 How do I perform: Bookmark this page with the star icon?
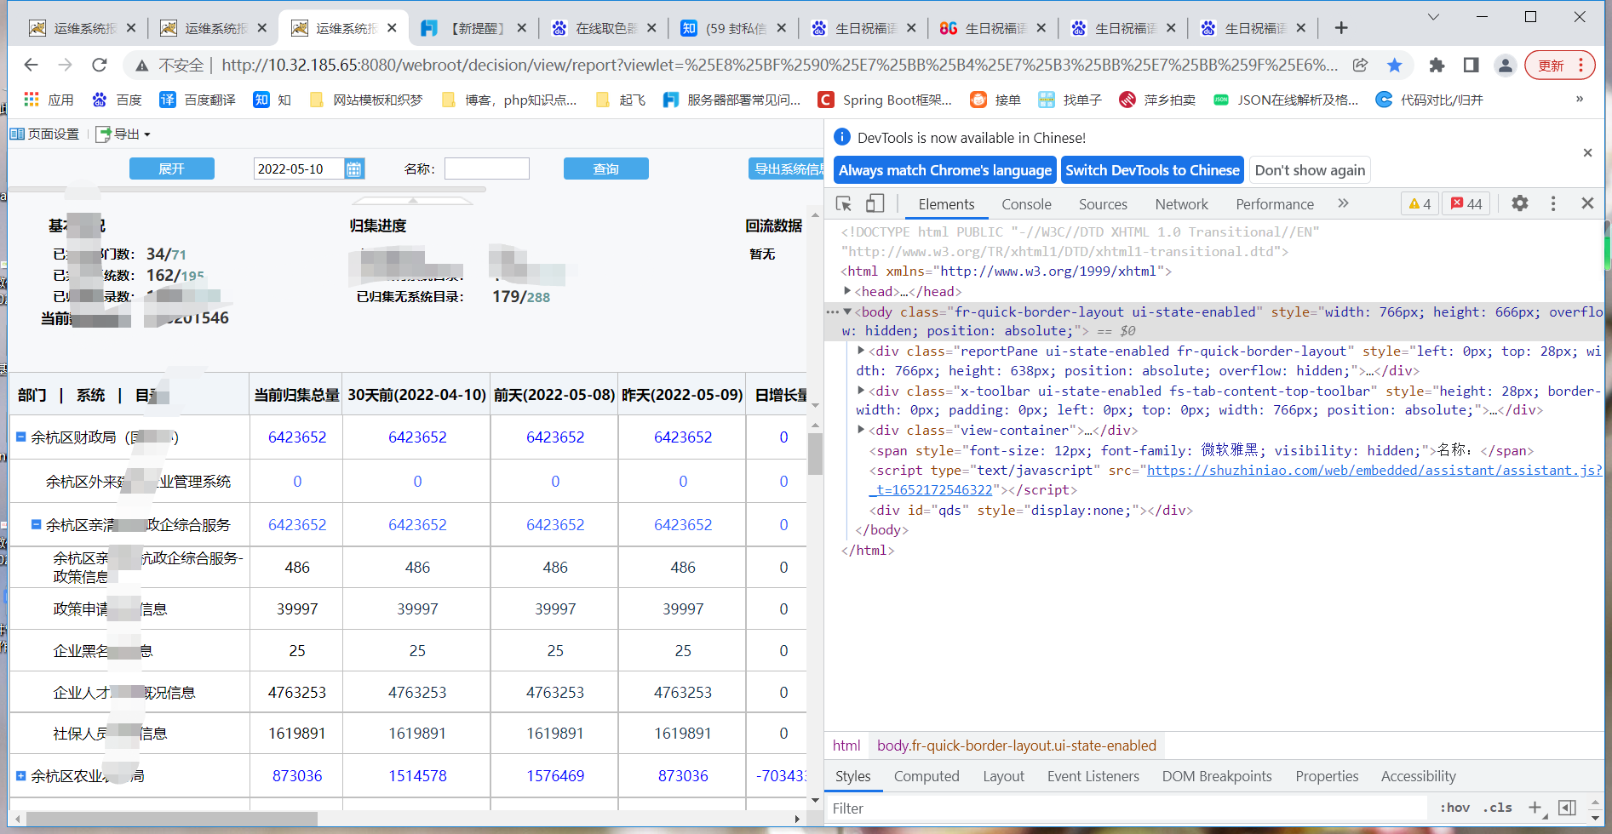[1395, 65]
